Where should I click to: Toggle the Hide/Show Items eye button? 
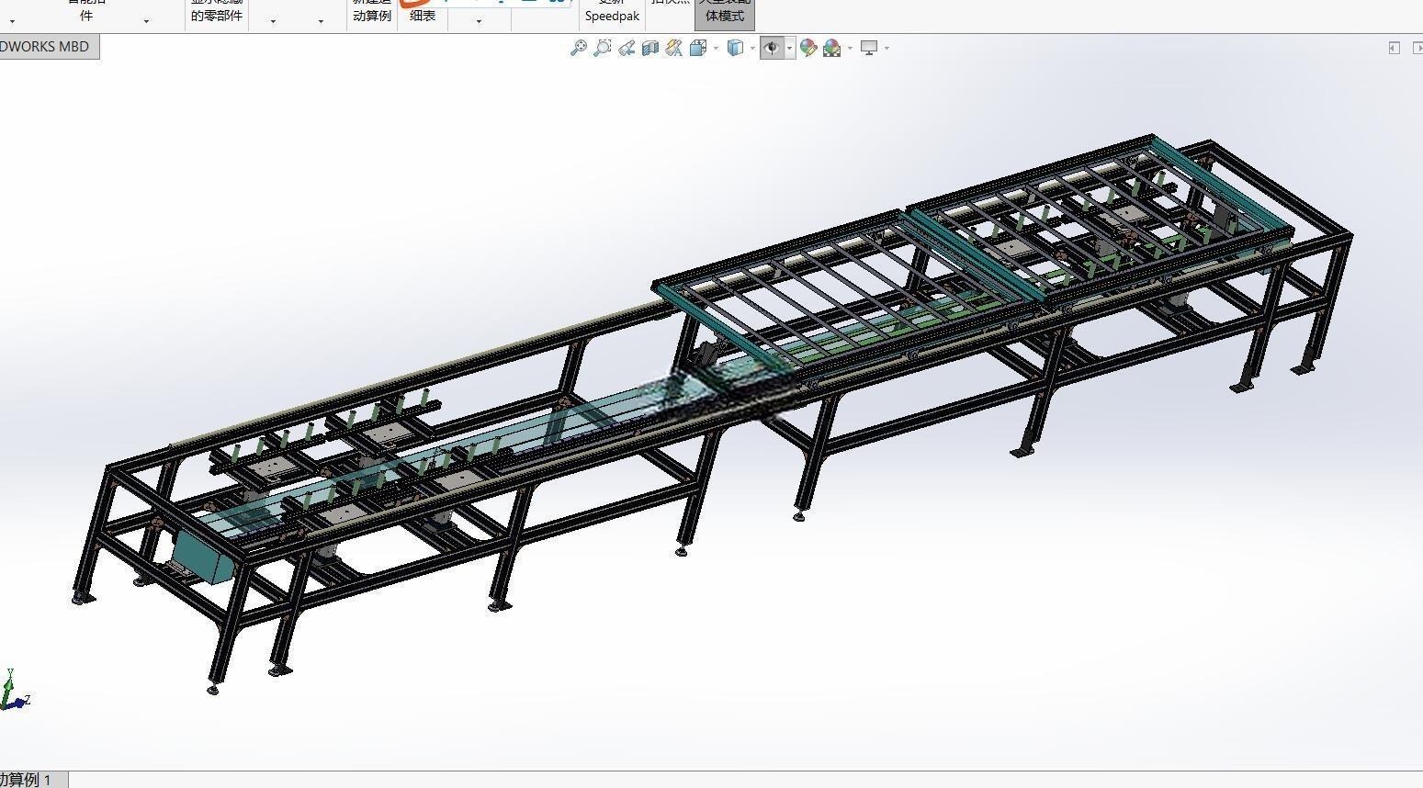772,48
